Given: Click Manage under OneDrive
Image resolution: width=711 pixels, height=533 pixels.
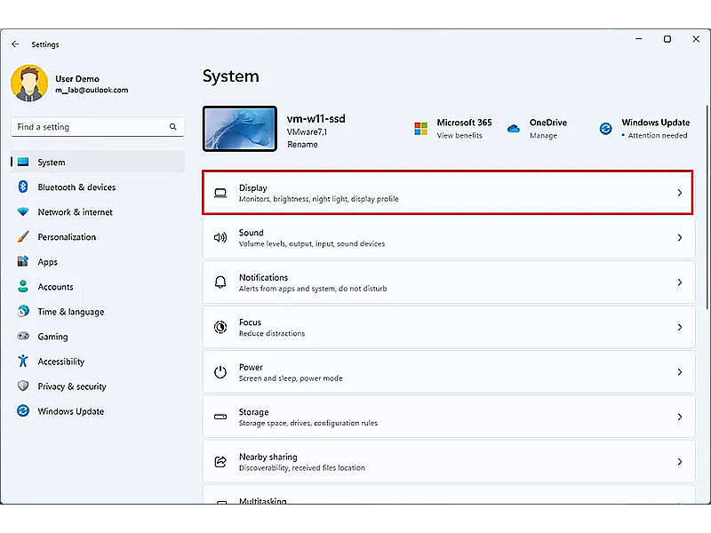Looking at the screenshot, I should tap(543, 136).
